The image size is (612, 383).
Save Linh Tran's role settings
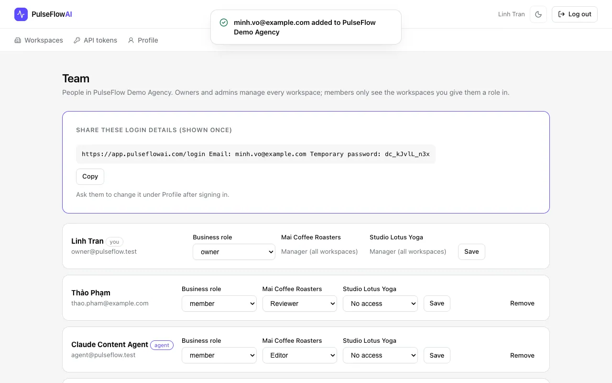click(471, 252)
